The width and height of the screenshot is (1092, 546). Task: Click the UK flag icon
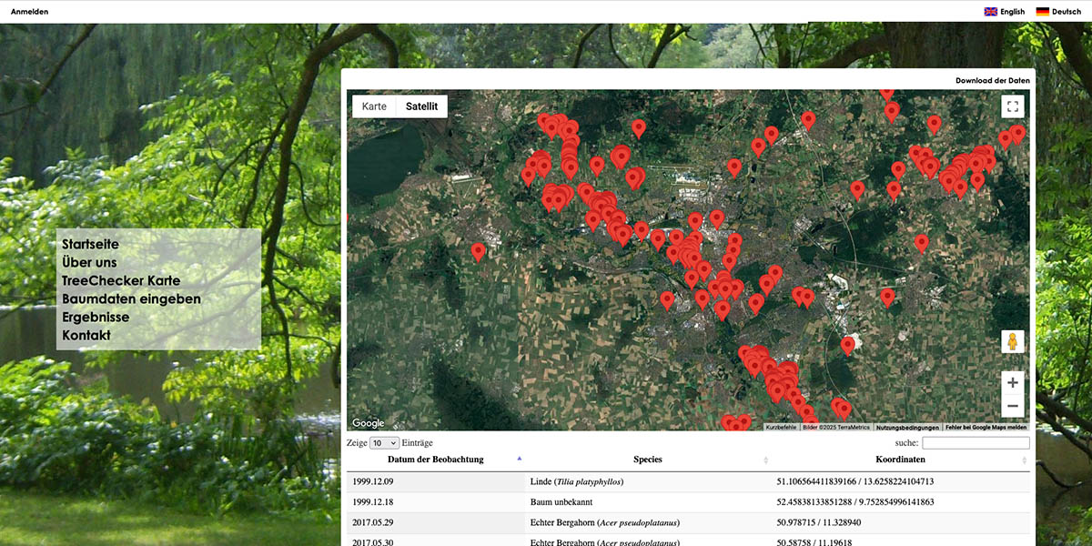pyautogui.click(x=991, y=12)
